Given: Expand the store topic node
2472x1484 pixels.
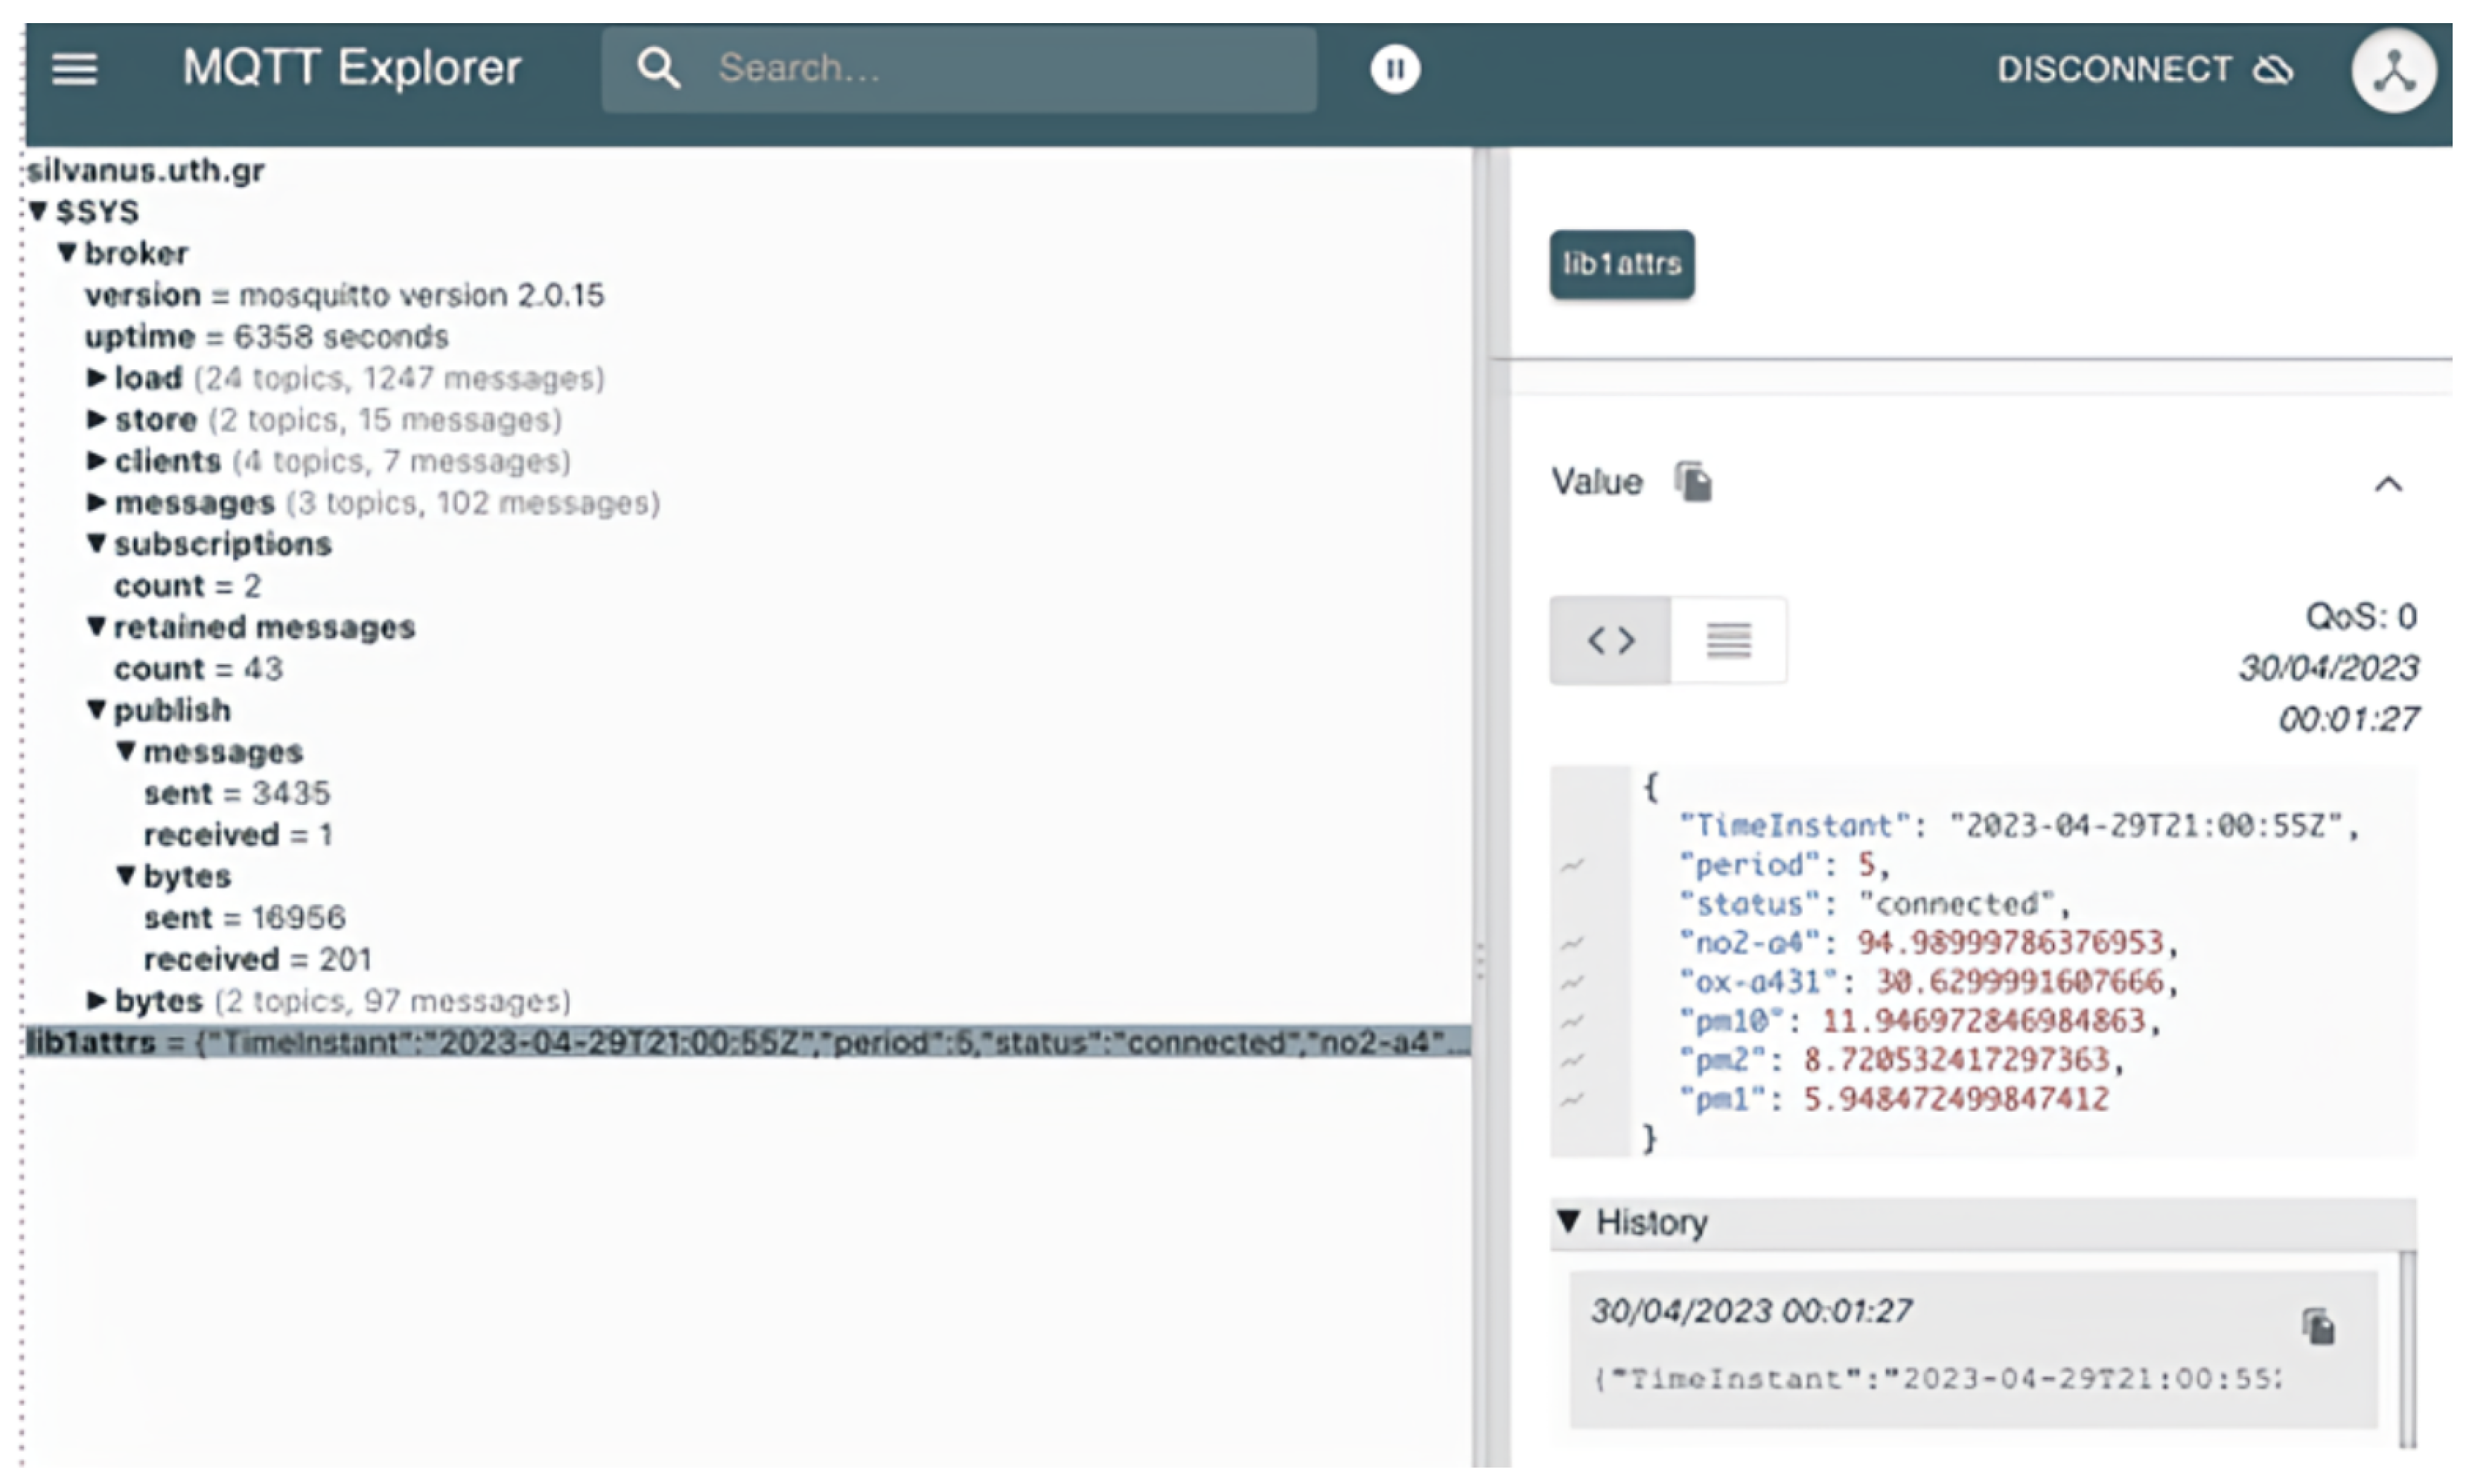Looking at the screenshot, I should click(97, 419).
